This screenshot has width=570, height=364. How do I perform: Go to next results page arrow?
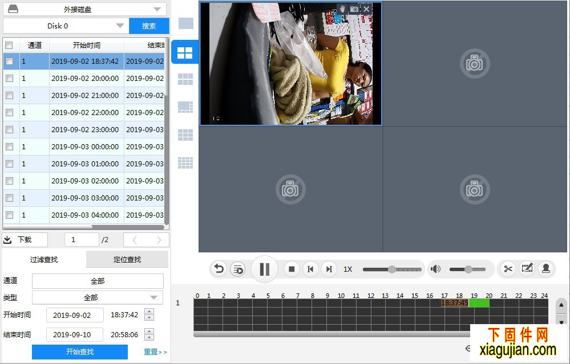(159, 240)
